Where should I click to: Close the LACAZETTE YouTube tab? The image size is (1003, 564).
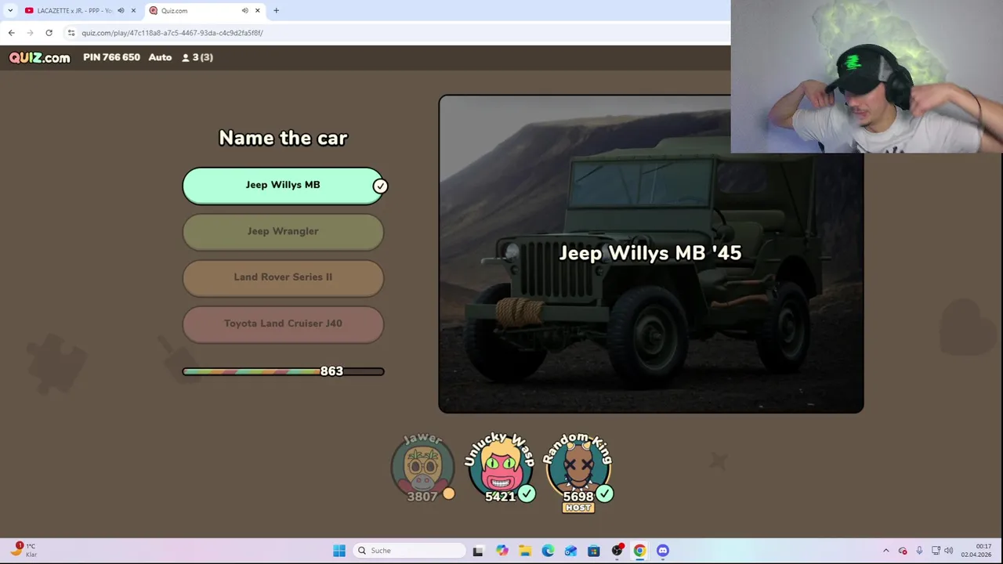coord(133,10)
